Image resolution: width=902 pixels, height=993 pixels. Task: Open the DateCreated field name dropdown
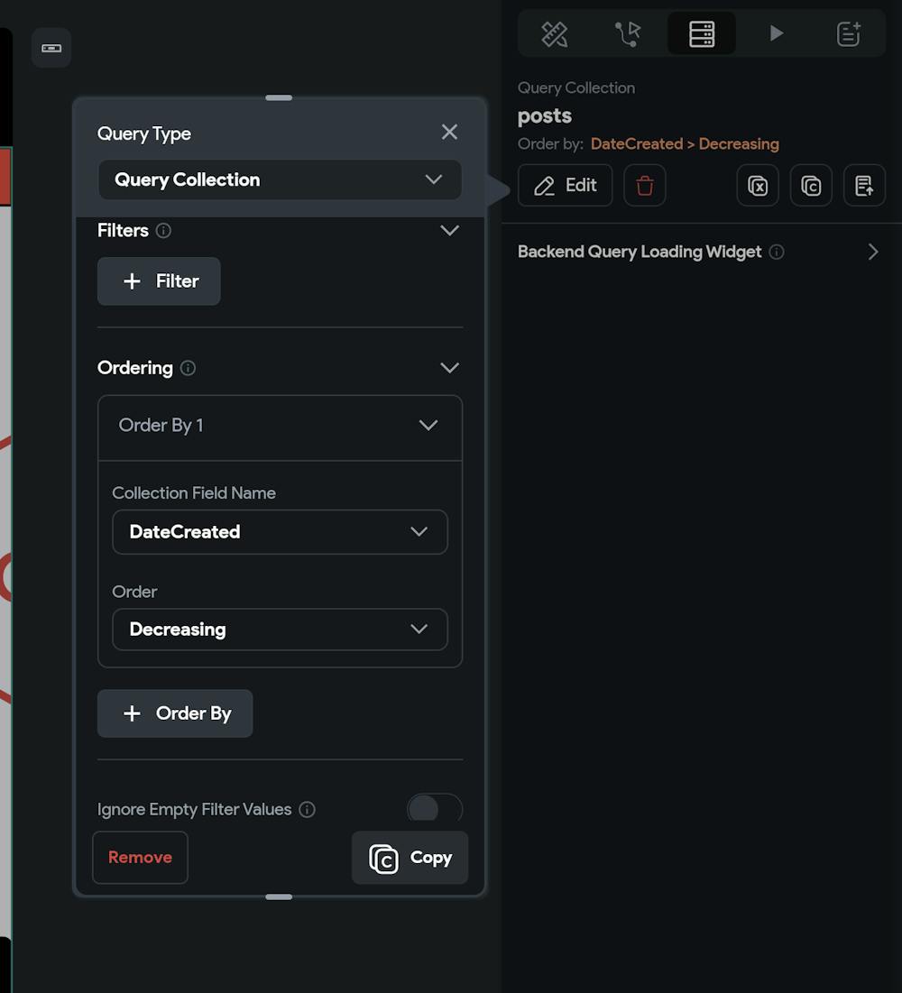coord(280,532)
